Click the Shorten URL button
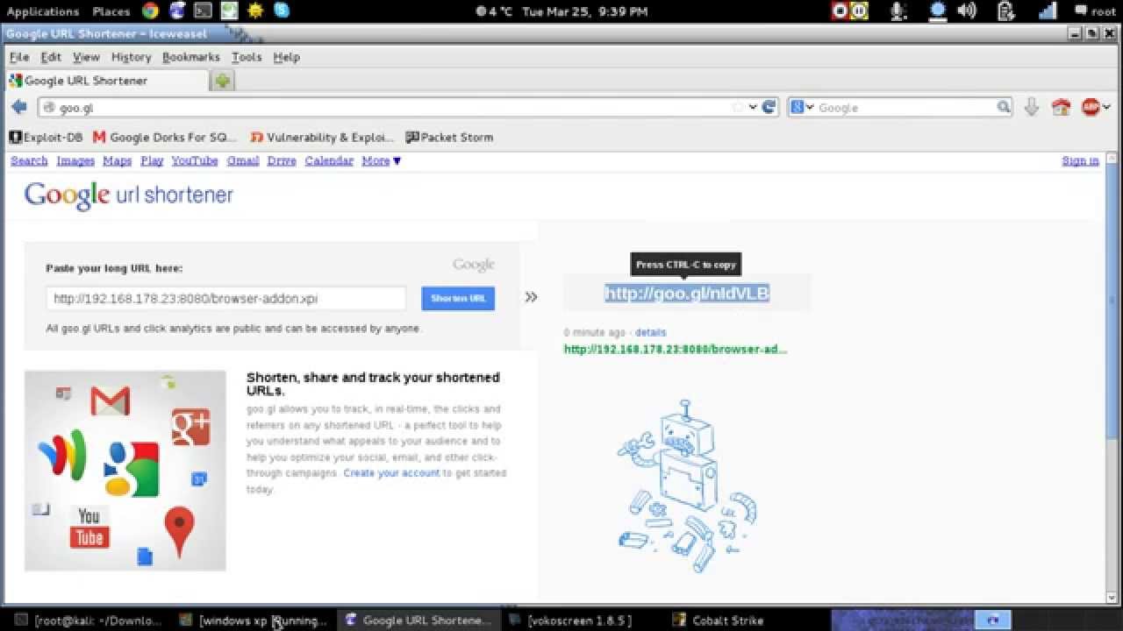The width and height of the screenshot is (1123, 631). pos(458,298)
